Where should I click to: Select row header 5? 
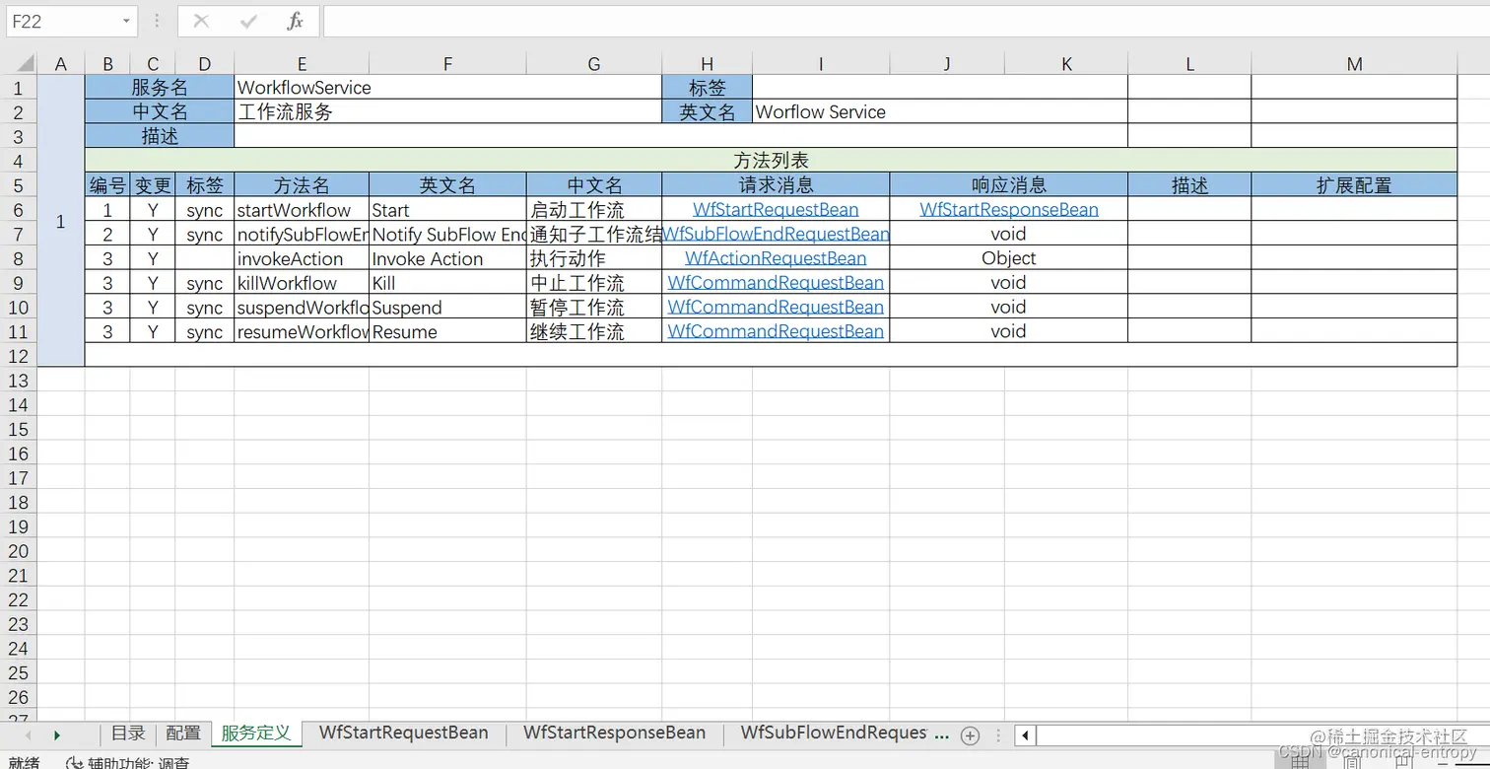coord(19,185)
